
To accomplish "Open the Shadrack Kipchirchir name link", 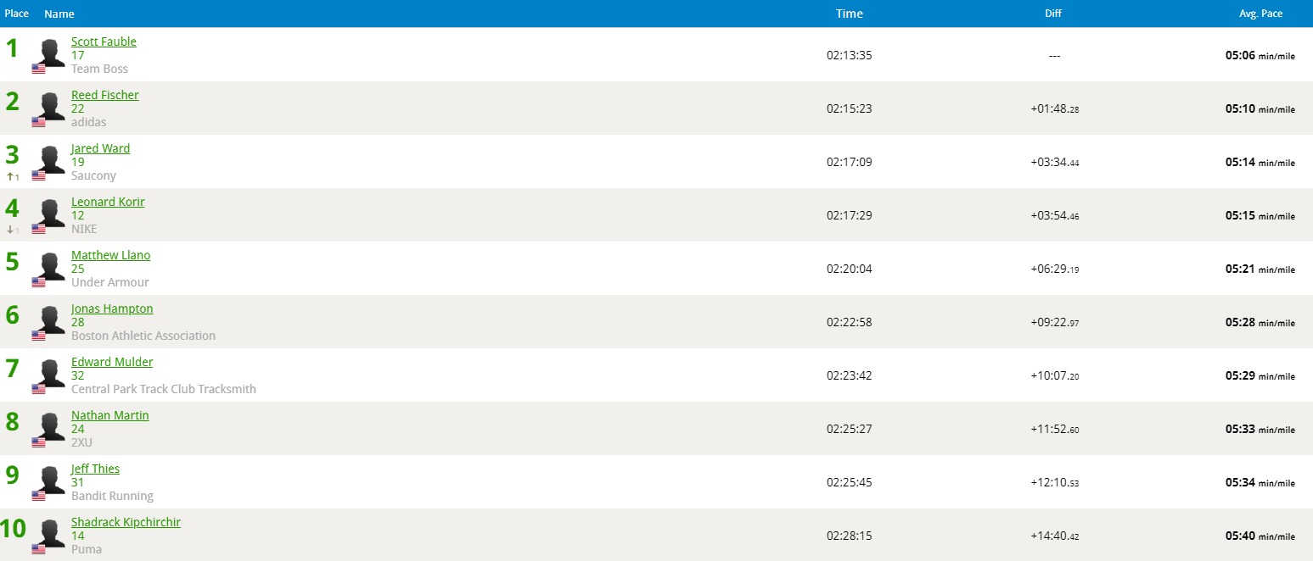I will click(x=126, y=522).
